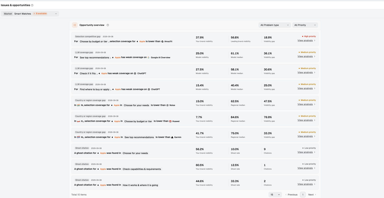This screenshot has width=384, height=198.
Task: Click the Find where to buy or apply chip
Action: [x=95, y=89]
